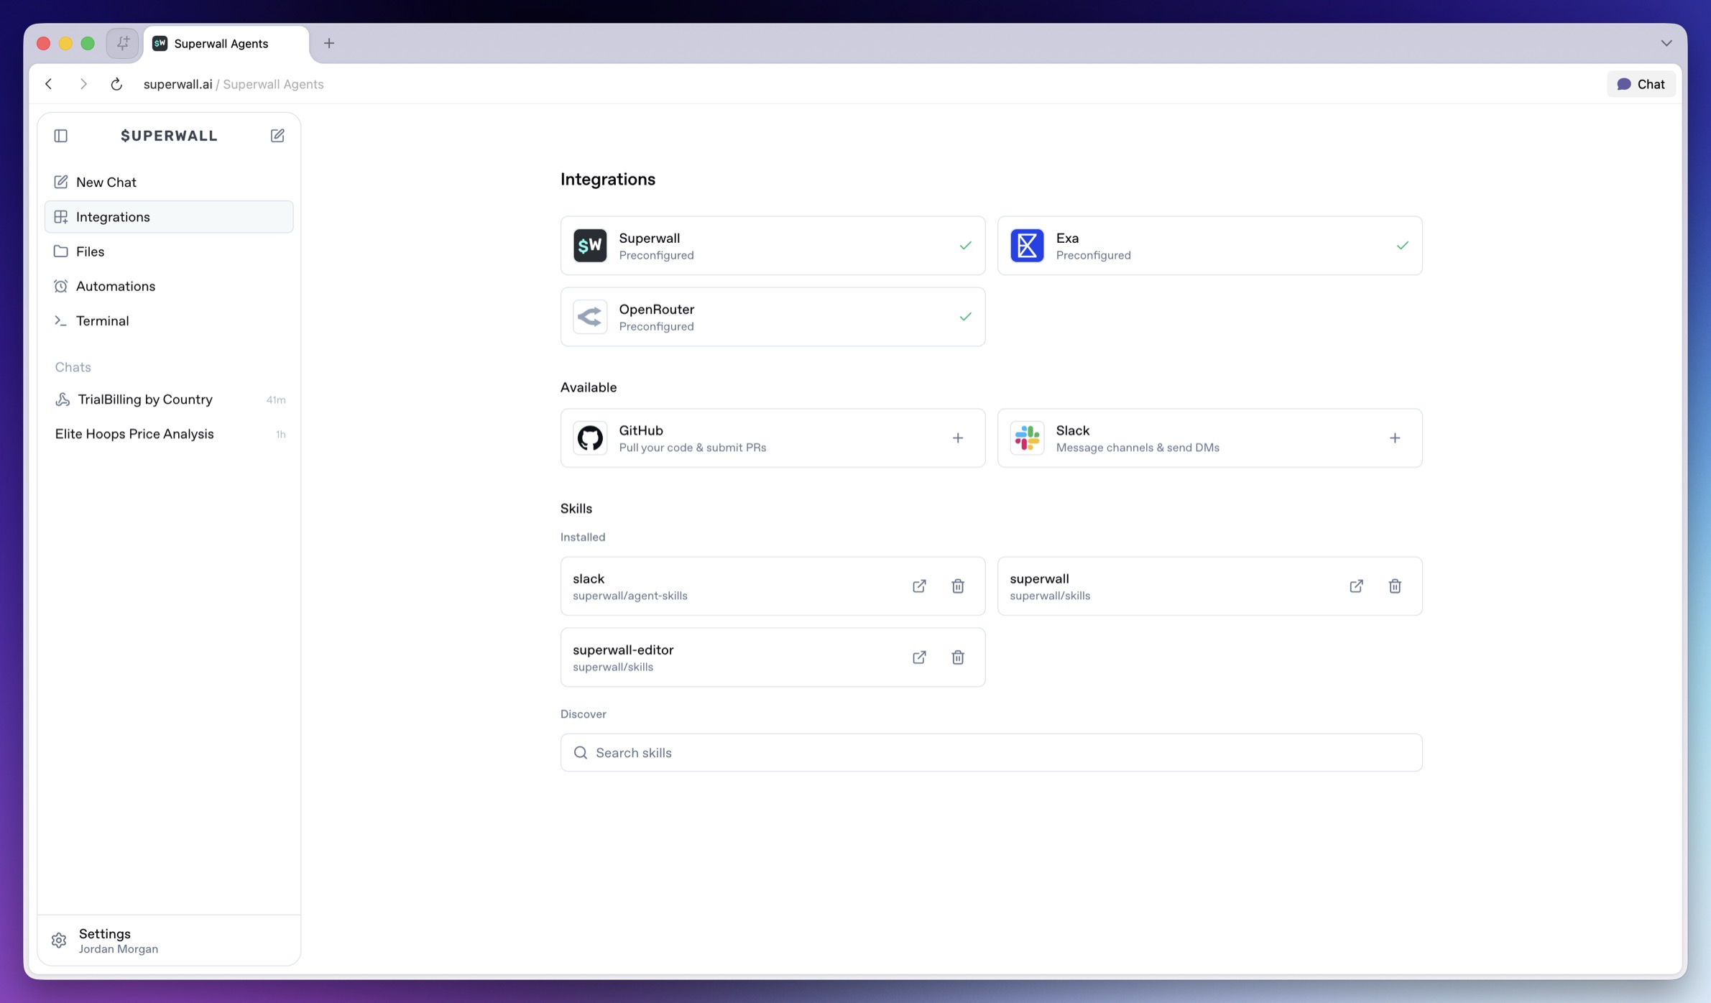Click the Integrations sidebar grid icon
The width and height of the screenshot is (1711, 1003).
click(x=60, y=217)
